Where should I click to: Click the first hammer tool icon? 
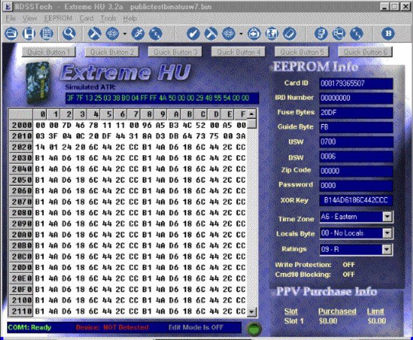point(94,33)
